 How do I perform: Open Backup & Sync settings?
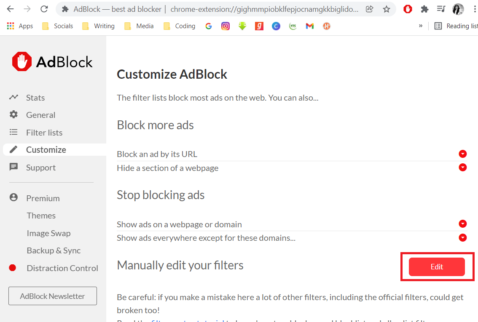54,251
